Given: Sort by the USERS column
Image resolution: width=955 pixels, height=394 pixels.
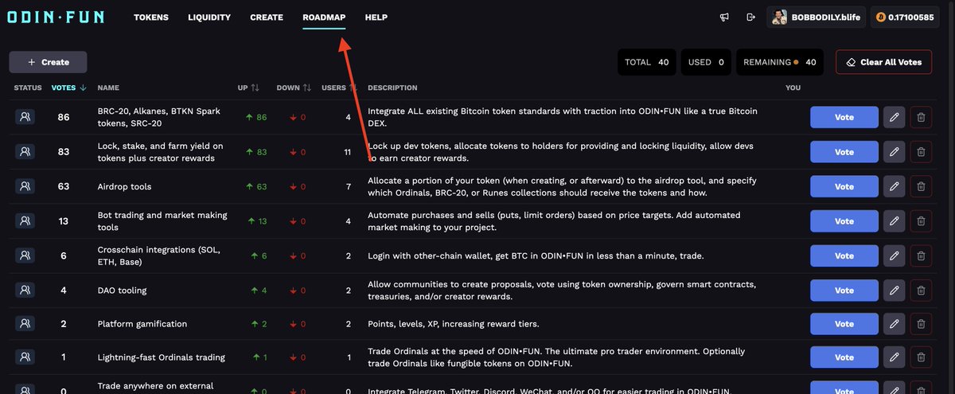Looking at the screenshot, I should [x=338, y=88].
